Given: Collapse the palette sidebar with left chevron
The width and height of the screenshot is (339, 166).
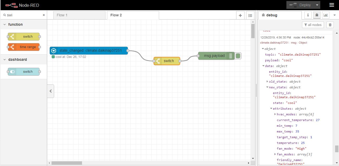Looking at the screenshot, I should (51, 91).
